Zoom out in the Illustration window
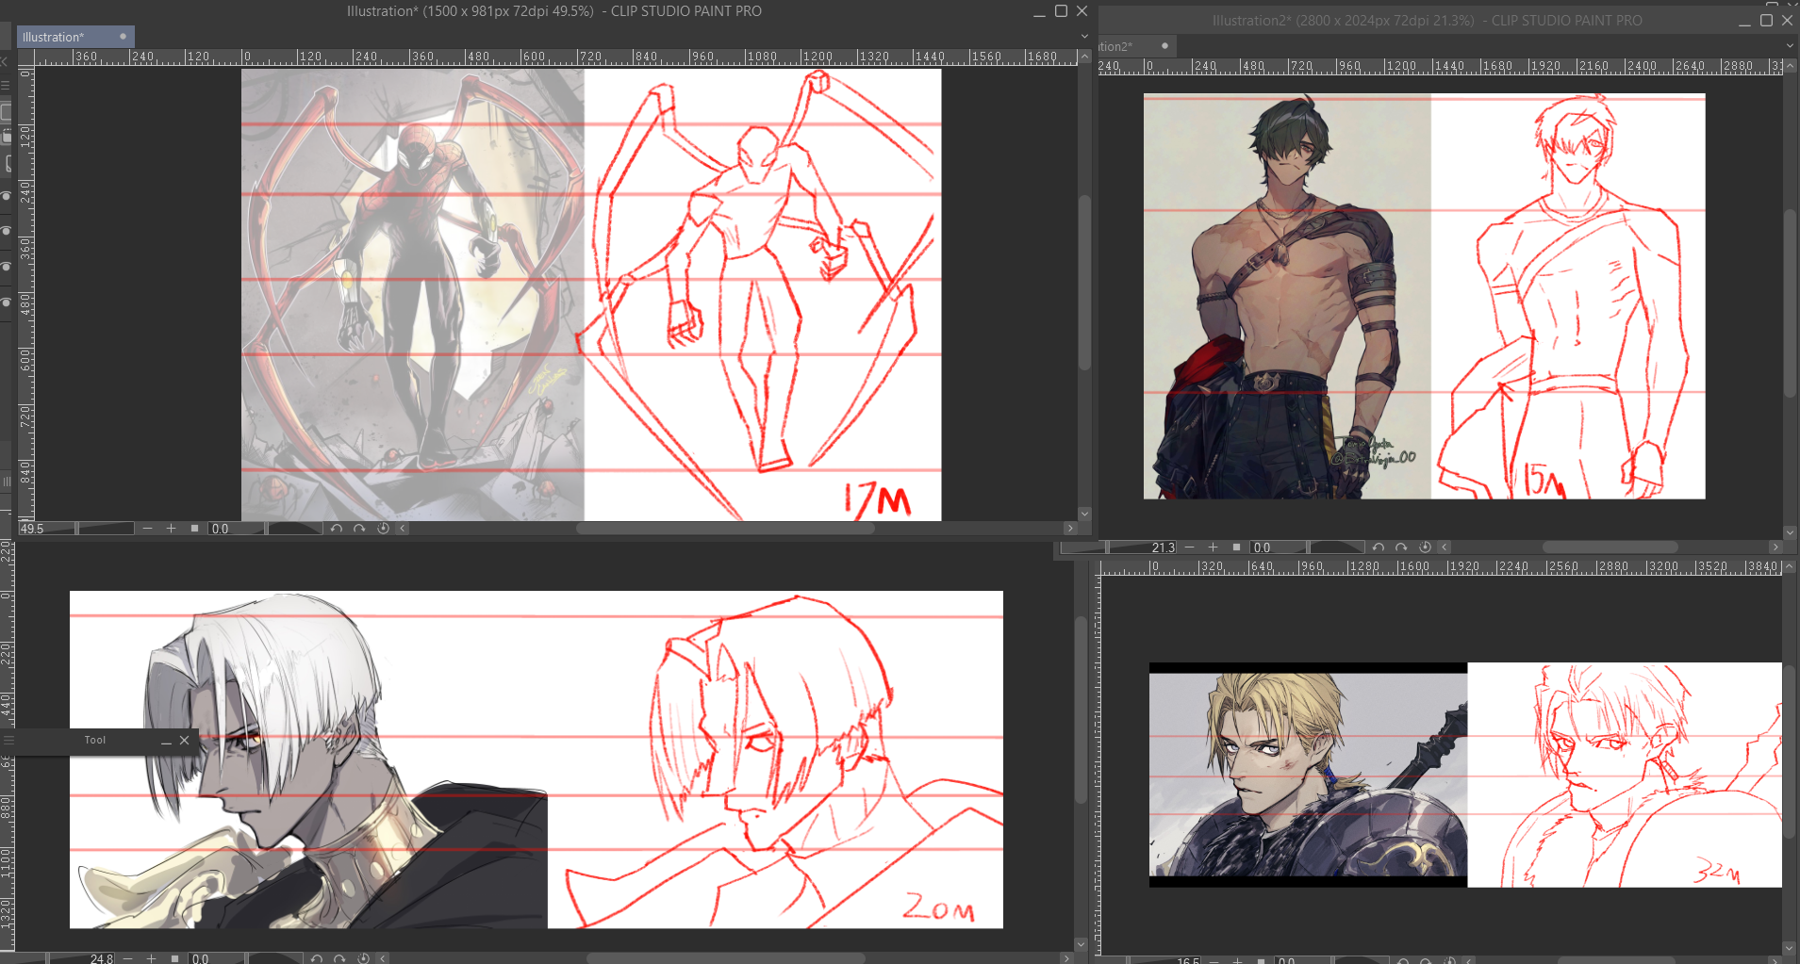The image size is (1800, 964). (147, 529)
